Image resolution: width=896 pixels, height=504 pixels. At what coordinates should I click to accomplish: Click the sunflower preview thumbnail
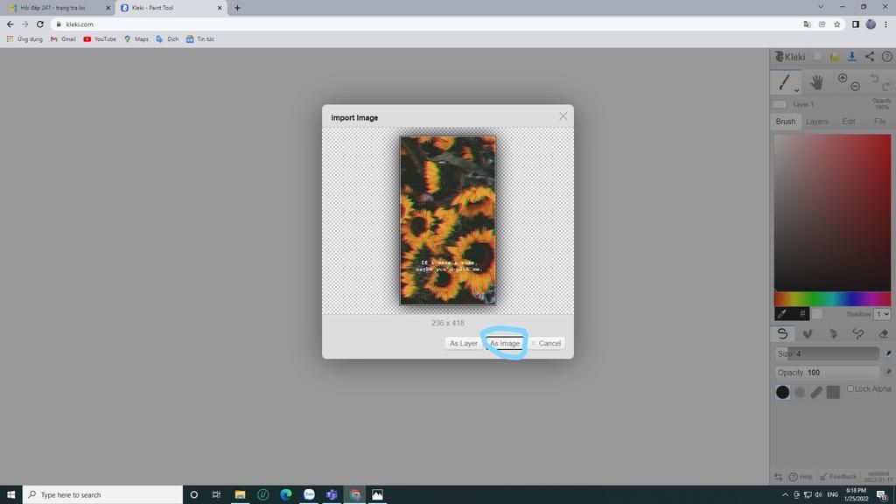pyautogui.click(x=447, y=220)
